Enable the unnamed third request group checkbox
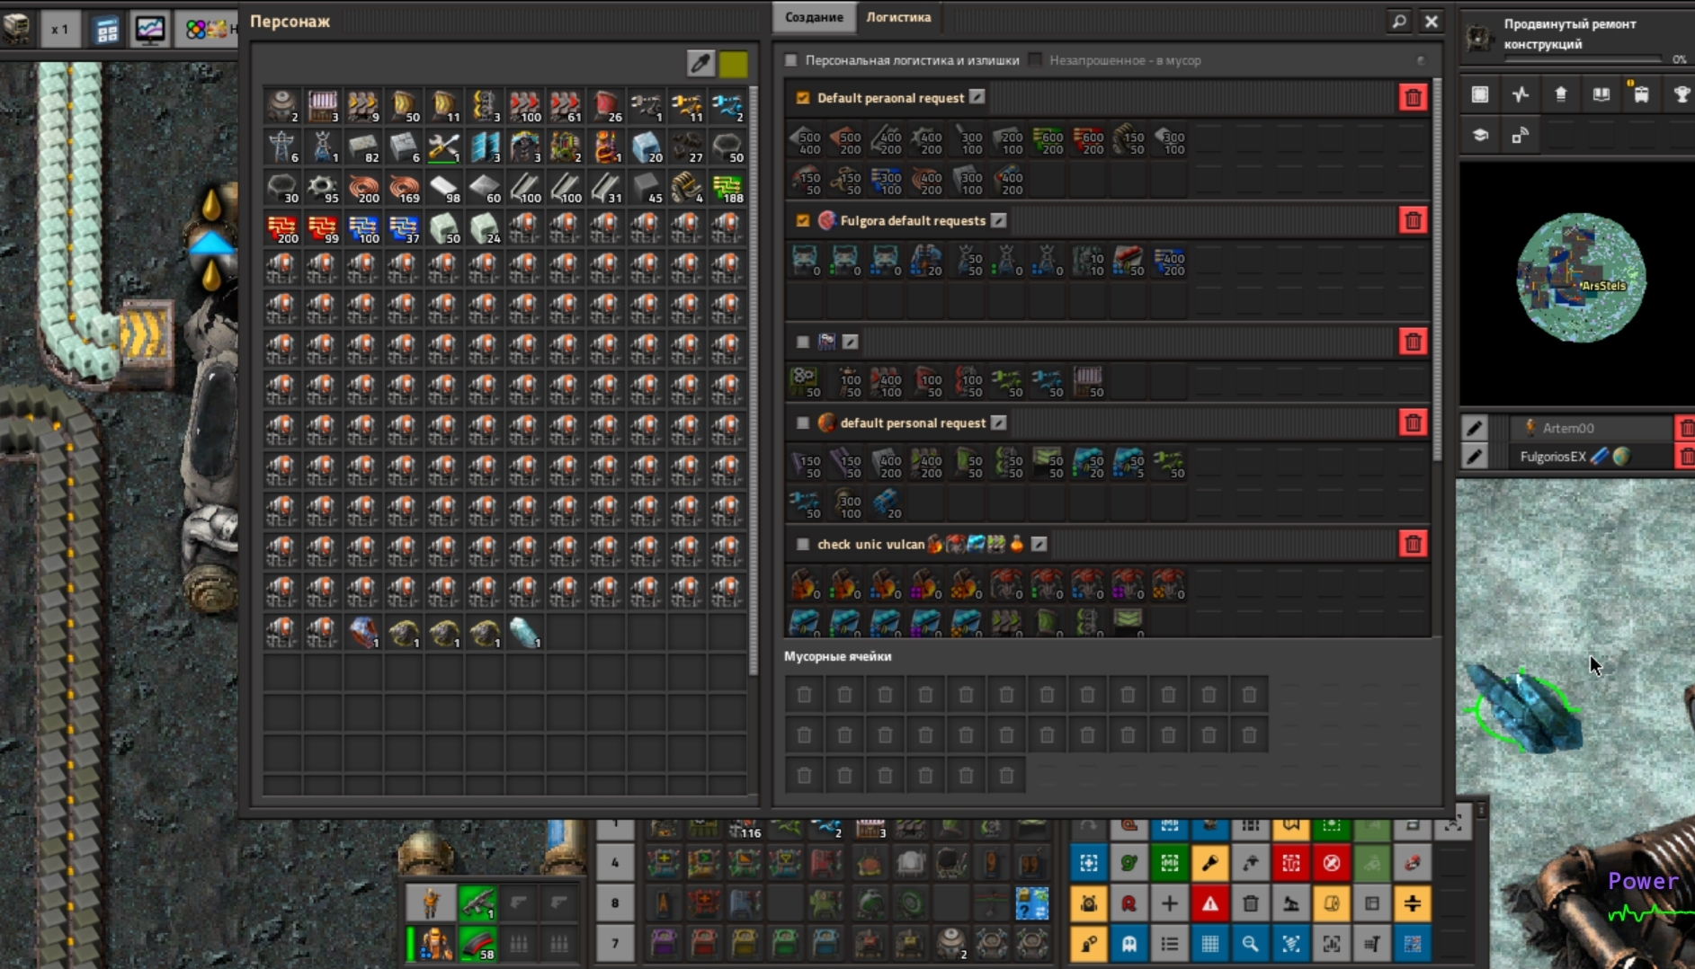The image size is (1695, 969). (x=803, y=342)
